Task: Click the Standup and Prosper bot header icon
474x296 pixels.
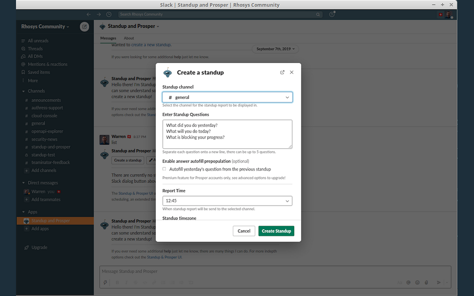Action: [x=103, y=27]
